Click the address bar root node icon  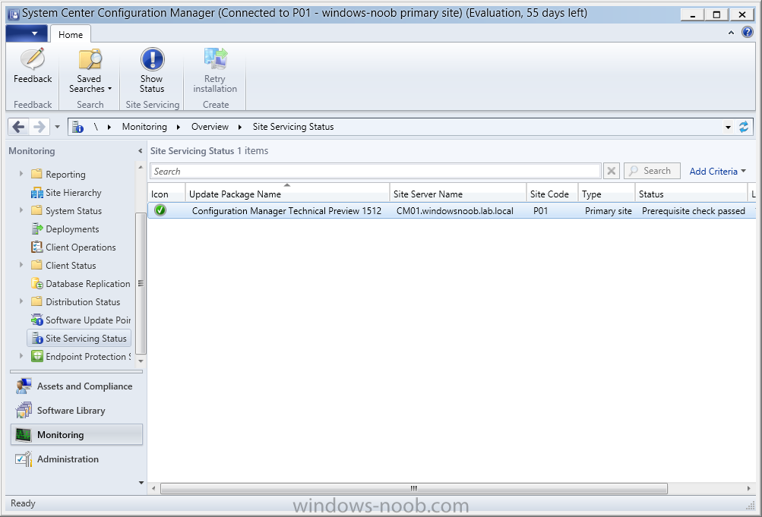click(x=77, y=128)
